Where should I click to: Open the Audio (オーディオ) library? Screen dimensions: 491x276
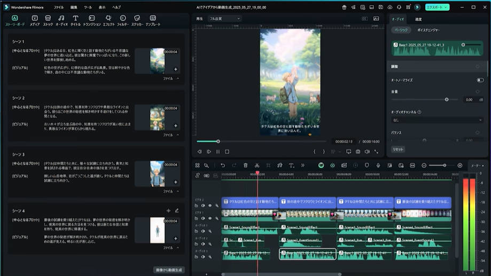coord(61,20)
